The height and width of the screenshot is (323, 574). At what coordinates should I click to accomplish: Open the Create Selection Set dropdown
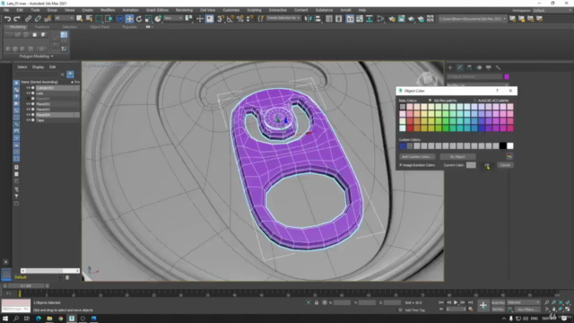[x=283, y=18]
